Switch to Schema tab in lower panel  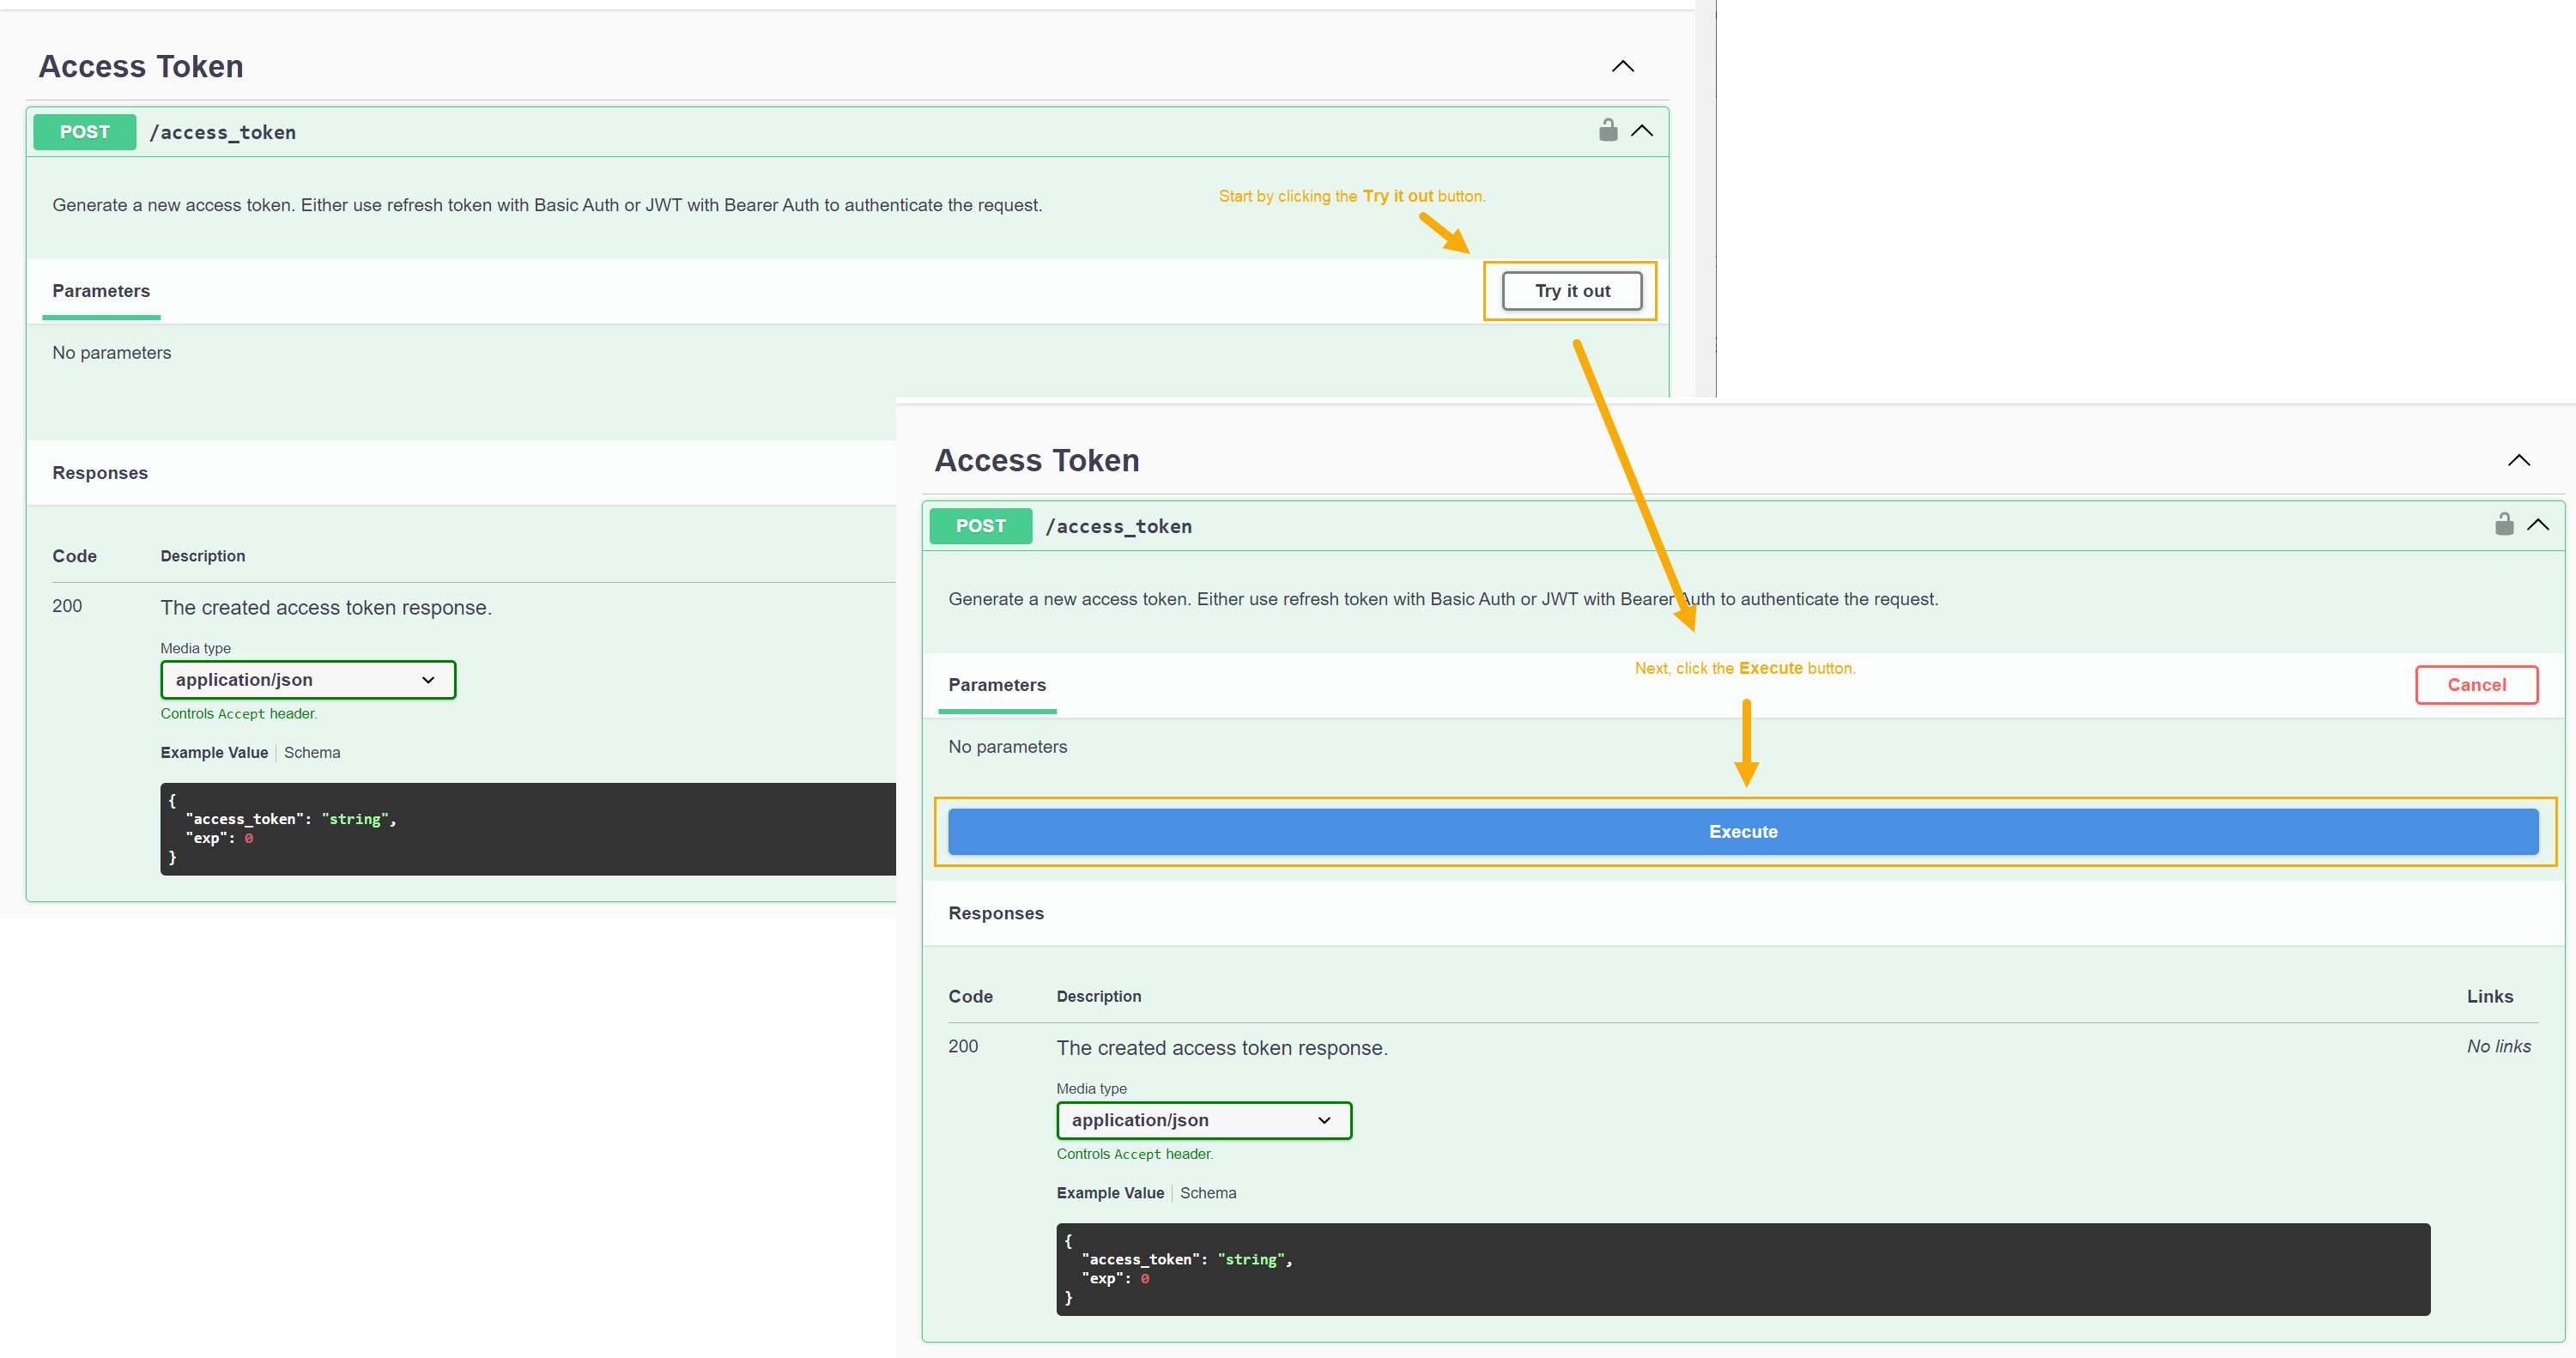pos(1208,1193)
